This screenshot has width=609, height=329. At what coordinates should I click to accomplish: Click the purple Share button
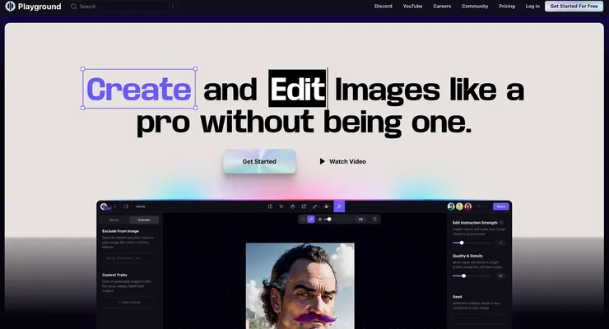[x=500, y=206]
